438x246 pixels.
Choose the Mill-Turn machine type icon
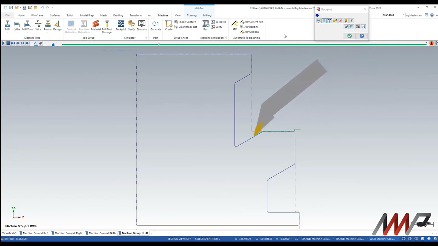pos(27,24)
